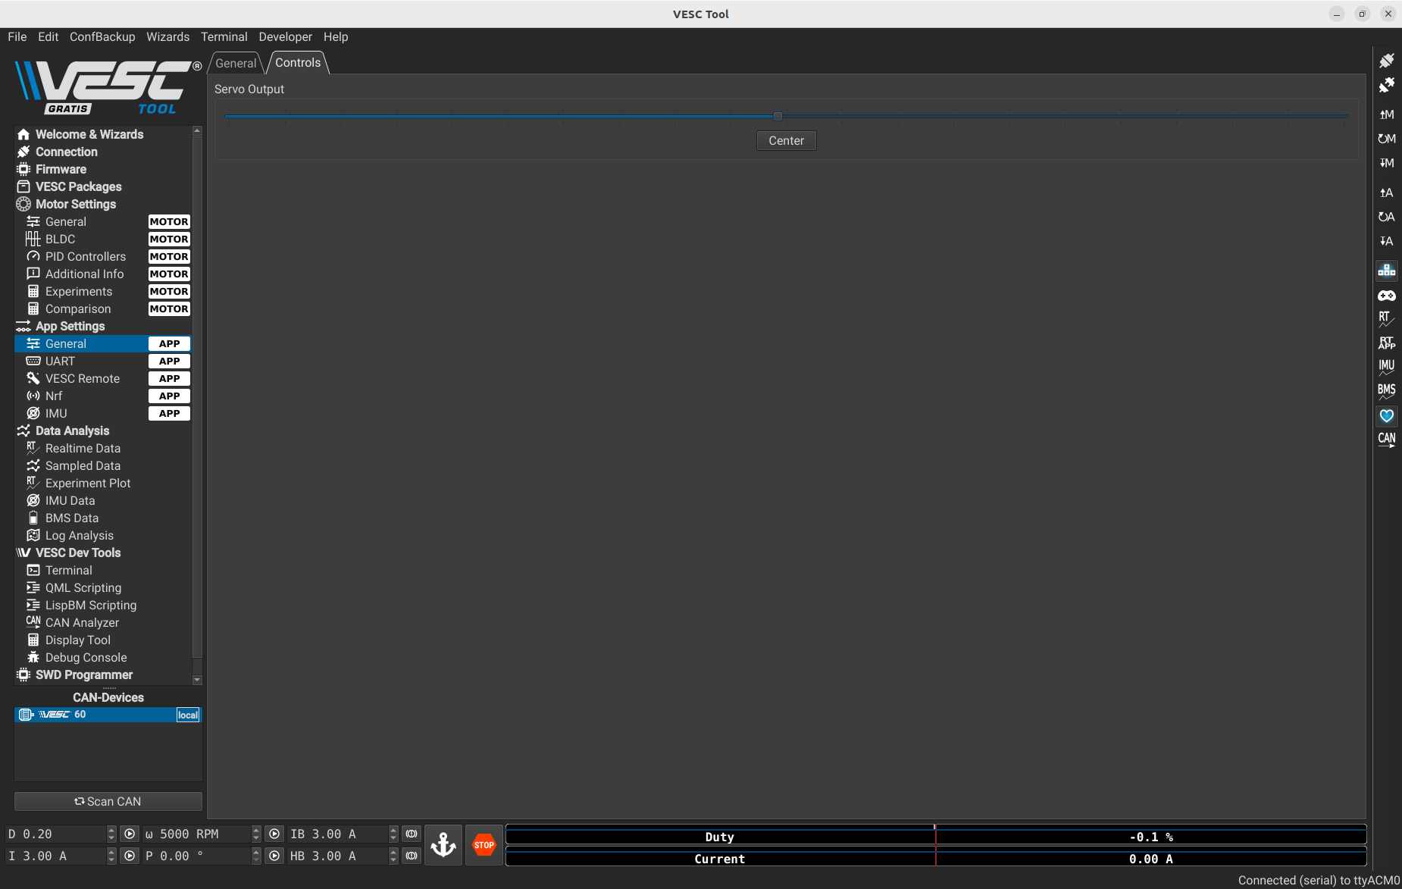Screen dimensions: 1402x889
Task: Open VESC Remote app settings
Action: tap(103, 378)
